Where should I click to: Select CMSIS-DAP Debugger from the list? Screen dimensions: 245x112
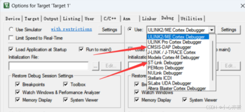178,47
